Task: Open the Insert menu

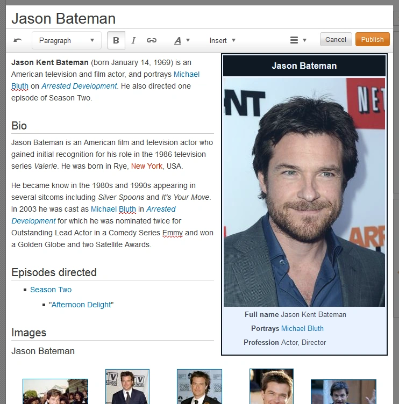Action: pos(222,40)
